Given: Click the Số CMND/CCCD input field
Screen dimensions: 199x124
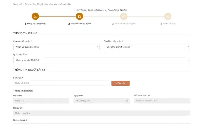Looking at the screenshot, I should tap(162, 101).
